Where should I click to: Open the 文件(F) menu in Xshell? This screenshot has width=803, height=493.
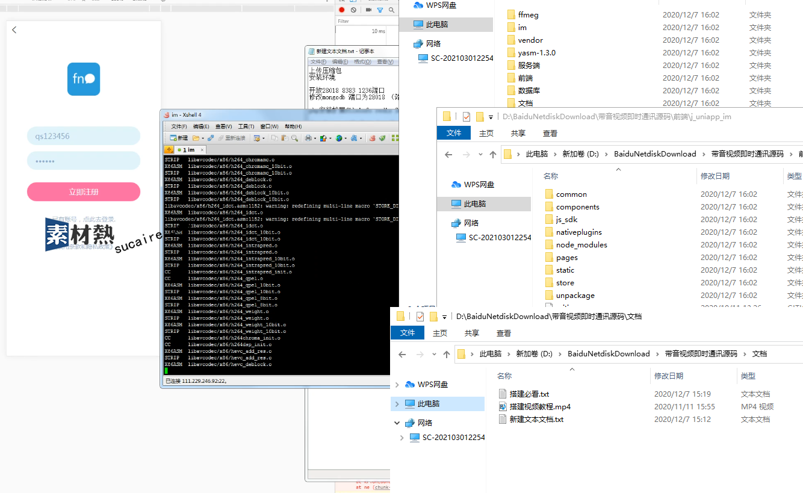(x=179, y=126)
